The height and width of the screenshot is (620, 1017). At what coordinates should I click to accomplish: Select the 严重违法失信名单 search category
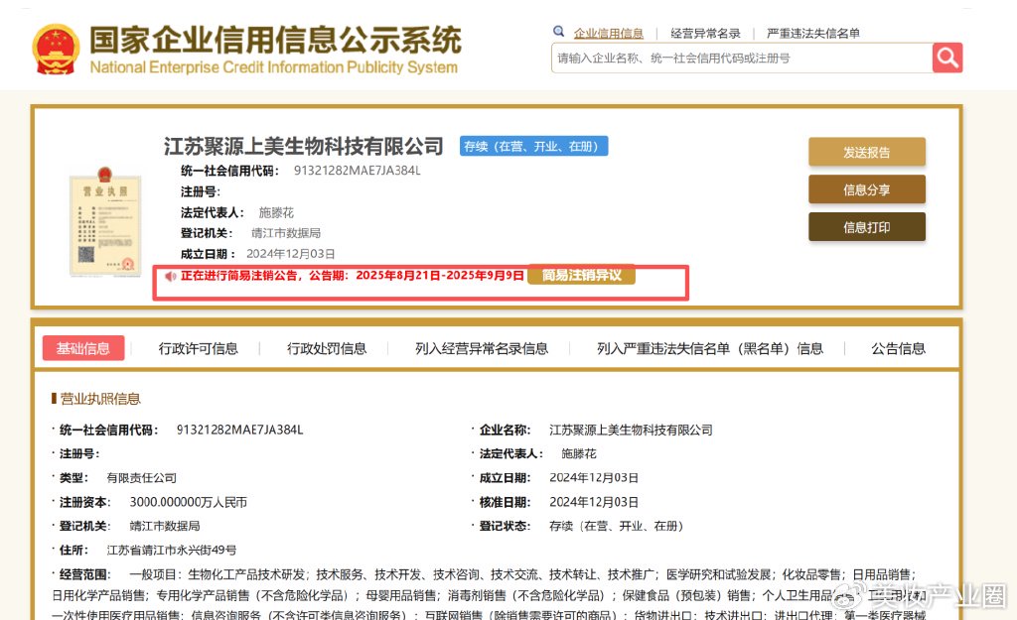812,33
